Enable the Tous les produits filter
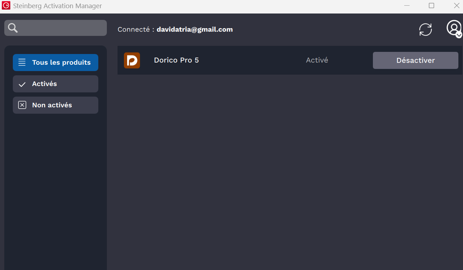Image resolution: width=463 pixels, height=270 pixels. 55,62
